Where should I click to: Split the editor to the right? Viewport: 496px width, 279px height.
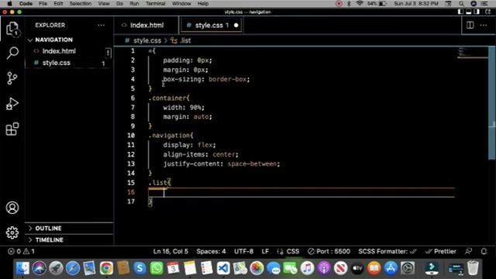point(470,25)
